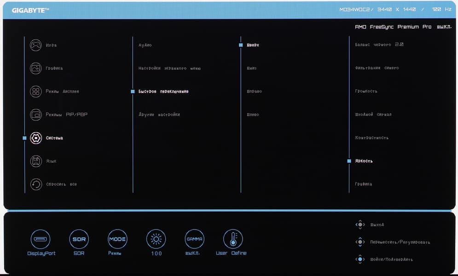Image resolution: width=458 pixels, height=276 pixels.
Task: Click the joystick icon beside Войти/Подтвердить
Action: click(x=360, y=259)
